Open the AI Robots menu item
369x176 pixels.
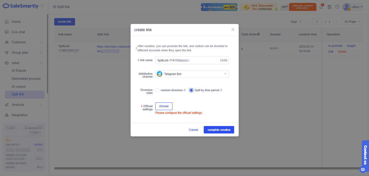(x=19, y=70)
